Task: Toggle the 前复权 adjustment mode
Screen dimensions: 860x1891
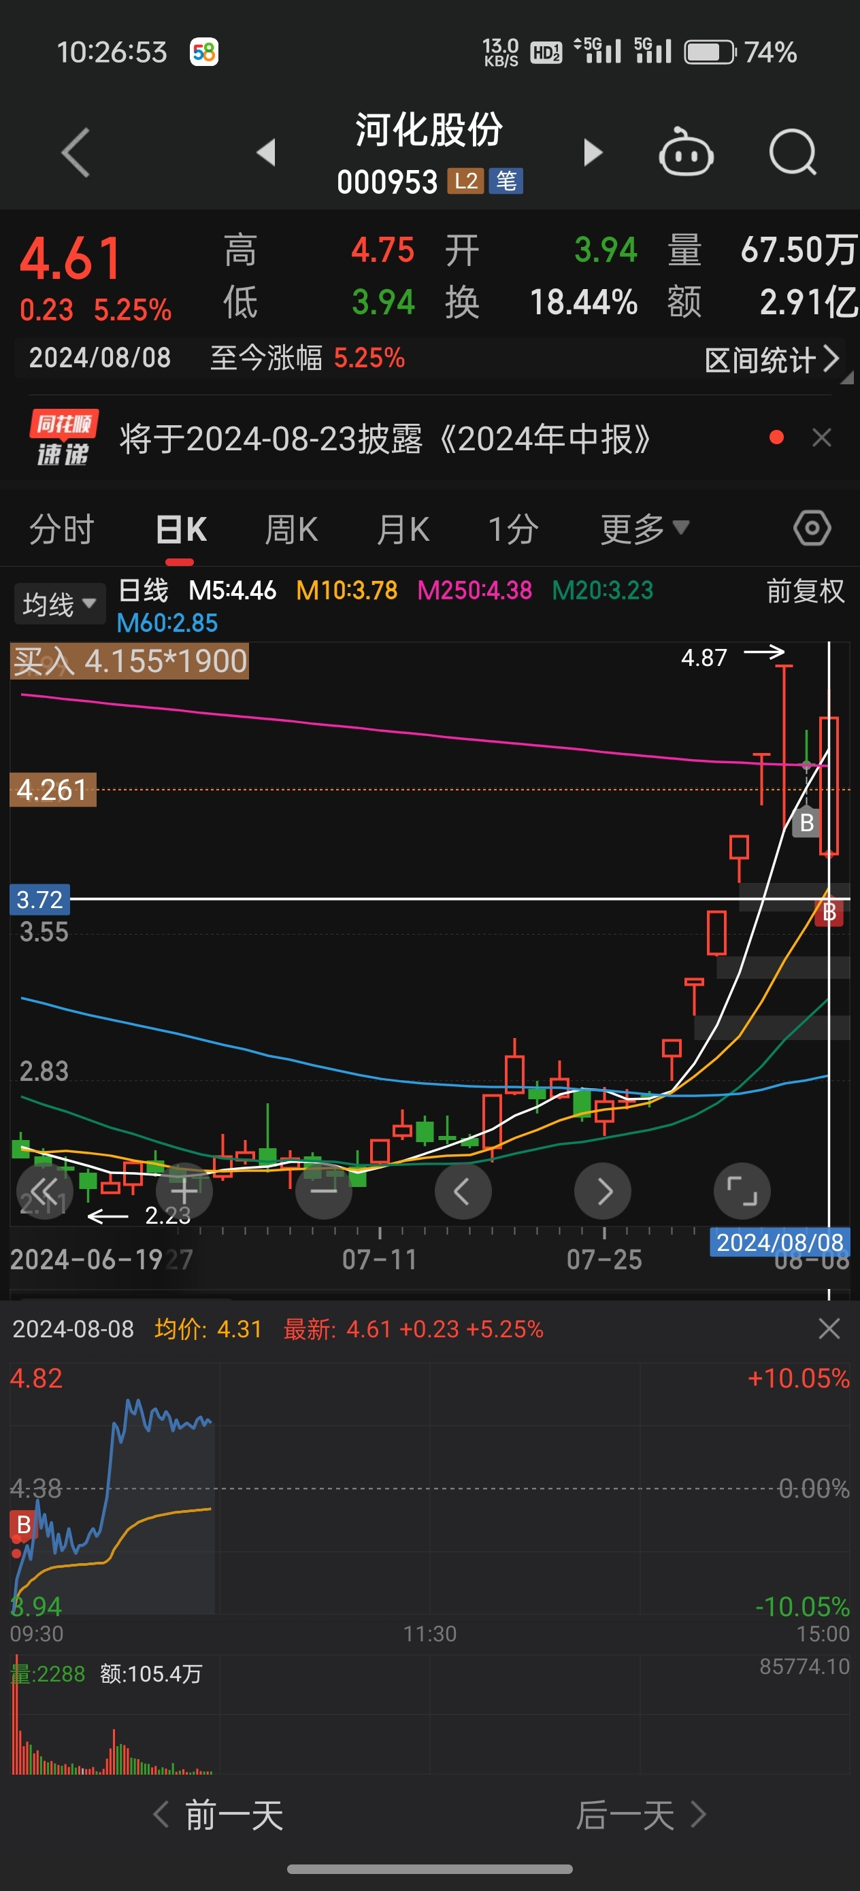Action: pyautogui.click(x=805, y=591)
